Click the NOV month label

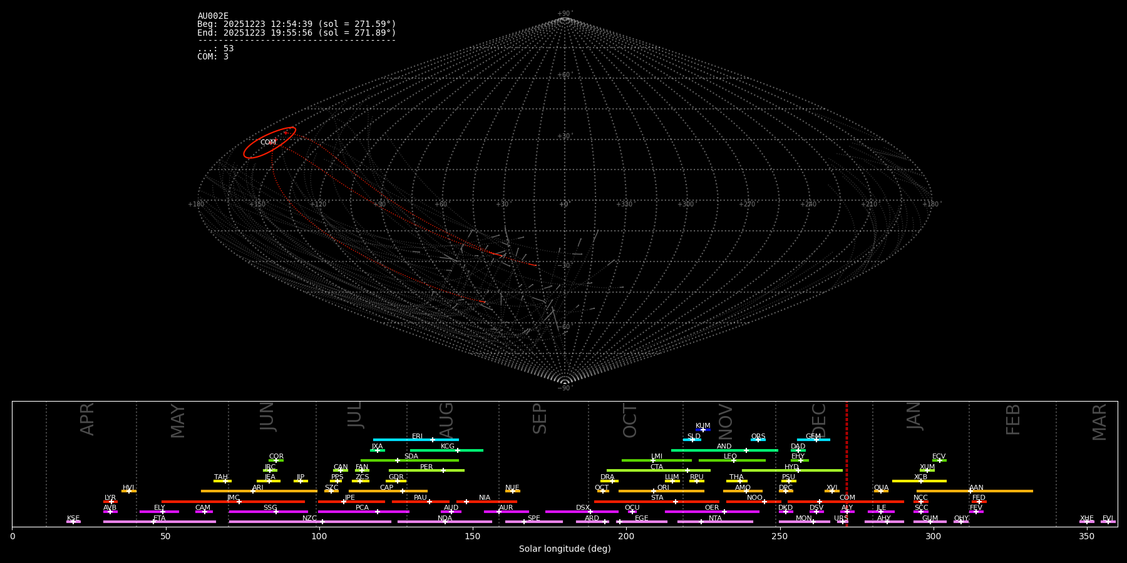(725, 421)
